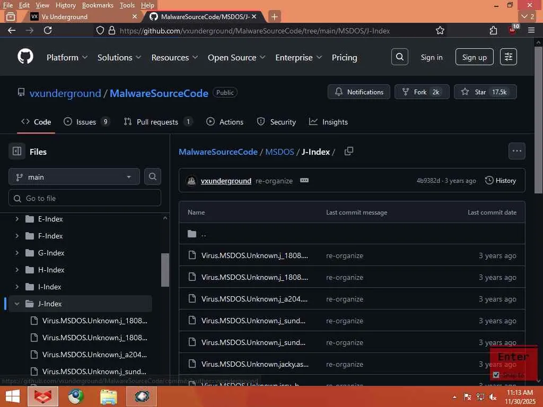
Task: Click the Notifications button
Action: pos(359,92)
